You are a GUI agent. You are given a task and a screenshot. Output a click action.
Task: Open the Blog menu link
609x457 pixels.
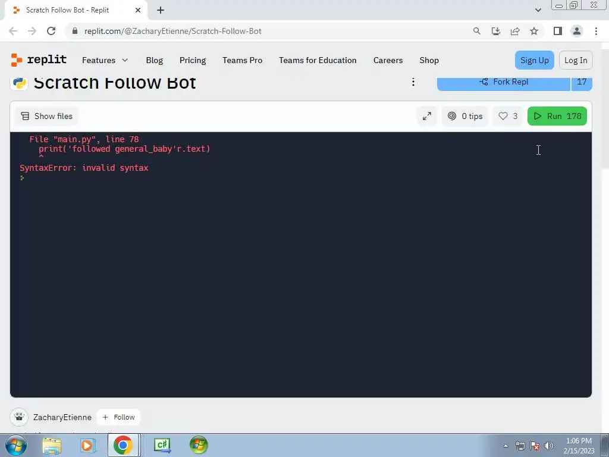(x=155, y=60)
